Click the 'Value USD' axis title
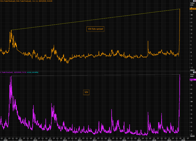The height and width of the screenshot is (141, 196). click(x=192, y=4)
